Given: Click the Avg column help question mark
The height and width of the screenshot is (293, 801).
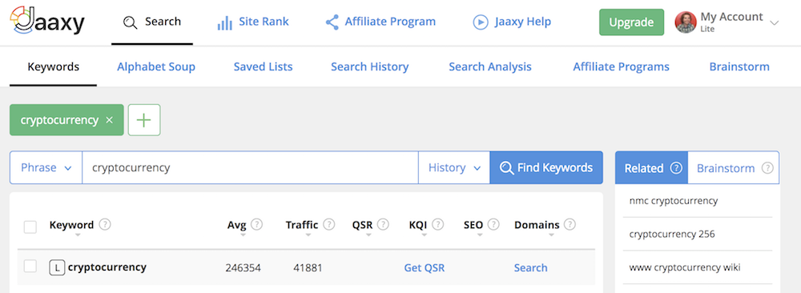Looking at the screenshot, I should tap(257, 225).
